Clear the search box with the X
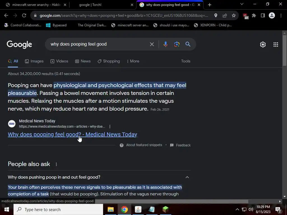 tap(152, 44)
